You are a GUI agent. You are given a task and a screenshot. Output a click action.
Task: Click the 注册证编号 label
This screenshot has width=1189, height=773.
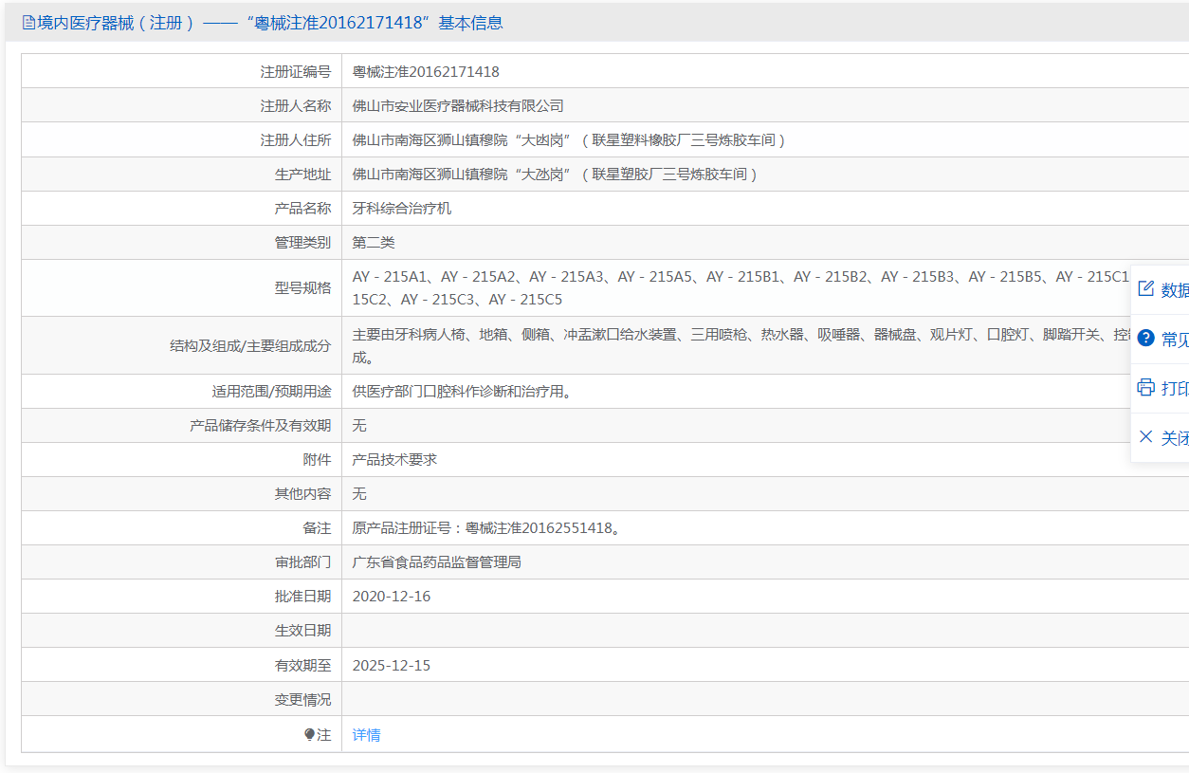(x=296, y=71)
